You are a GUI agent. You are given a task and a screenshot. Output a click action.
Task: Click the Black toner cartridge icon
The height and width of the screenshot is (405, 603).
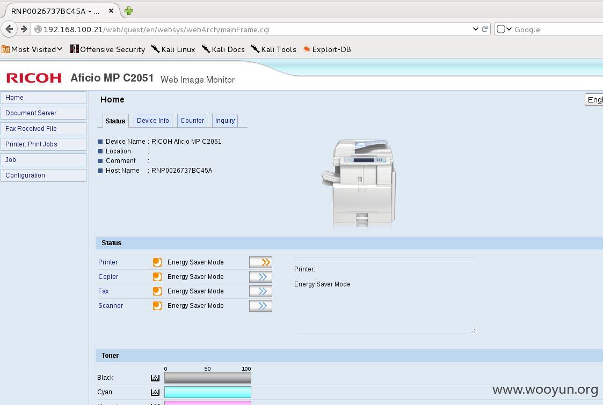click(155, 378)
